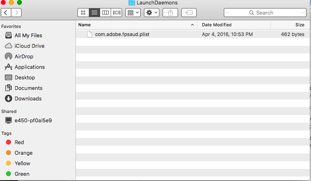Image resolution: width=311 pixels, height=181 pixels.
Task: Open Desktop in sidebar
Action: (25, 77)
